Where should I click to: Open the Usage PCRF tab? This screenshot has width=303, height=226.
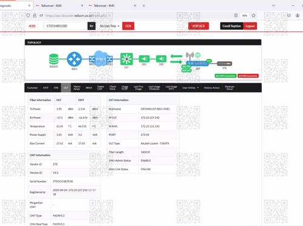(125, 88)
